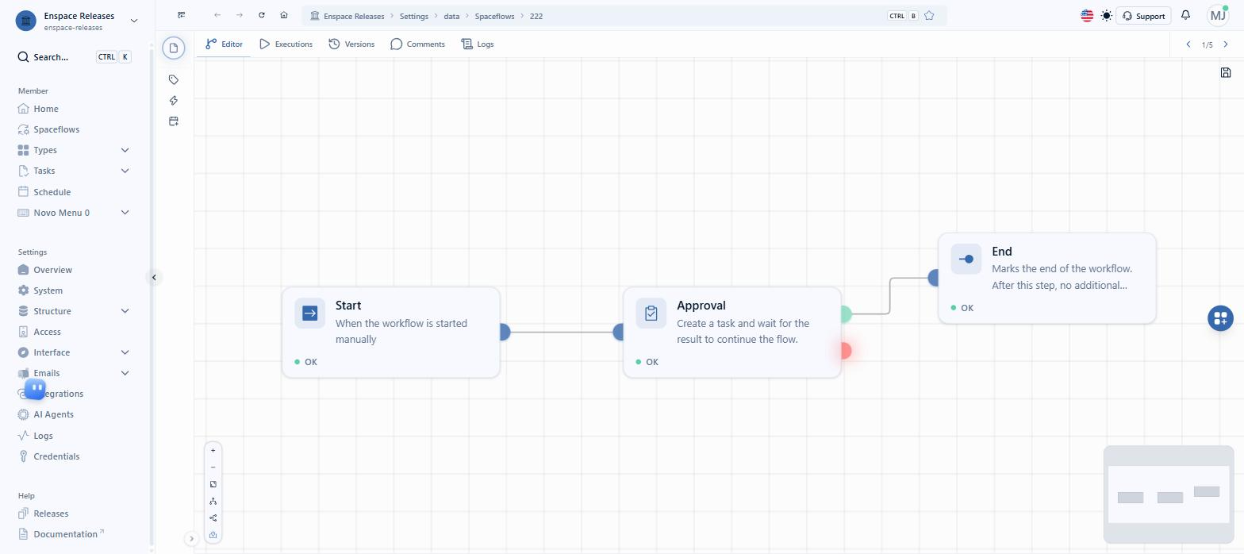This screenshot has width=1244, height=554.
Task: Click the home icon in top bar
Action: 284,15
